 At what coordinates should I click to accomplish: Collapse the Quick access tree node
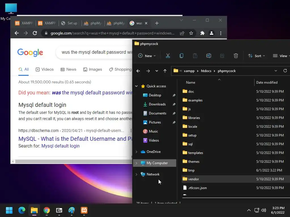pos(136,86)
